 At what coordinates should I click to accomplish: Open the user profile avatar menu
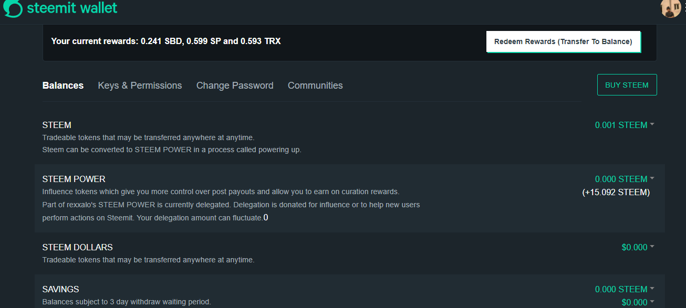click(670, 8)
